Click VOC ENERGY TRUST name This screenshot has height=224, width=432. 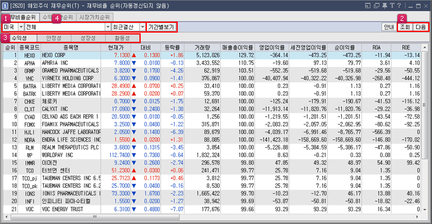coord(62,209)
